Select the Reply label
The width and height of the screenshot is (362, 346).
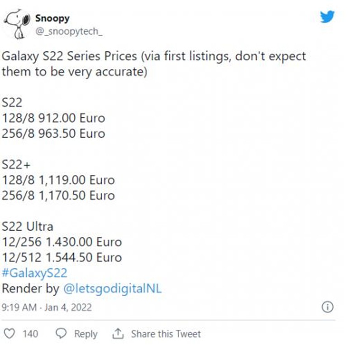[x=86, y=334]
